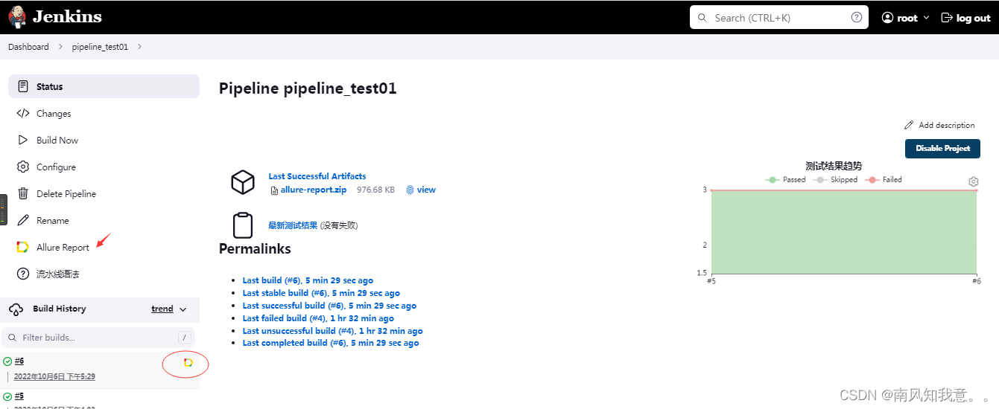Open search help question mark icon
Image resolution: width=999 pixels, height=409 pixels.
tap(857, 18)
